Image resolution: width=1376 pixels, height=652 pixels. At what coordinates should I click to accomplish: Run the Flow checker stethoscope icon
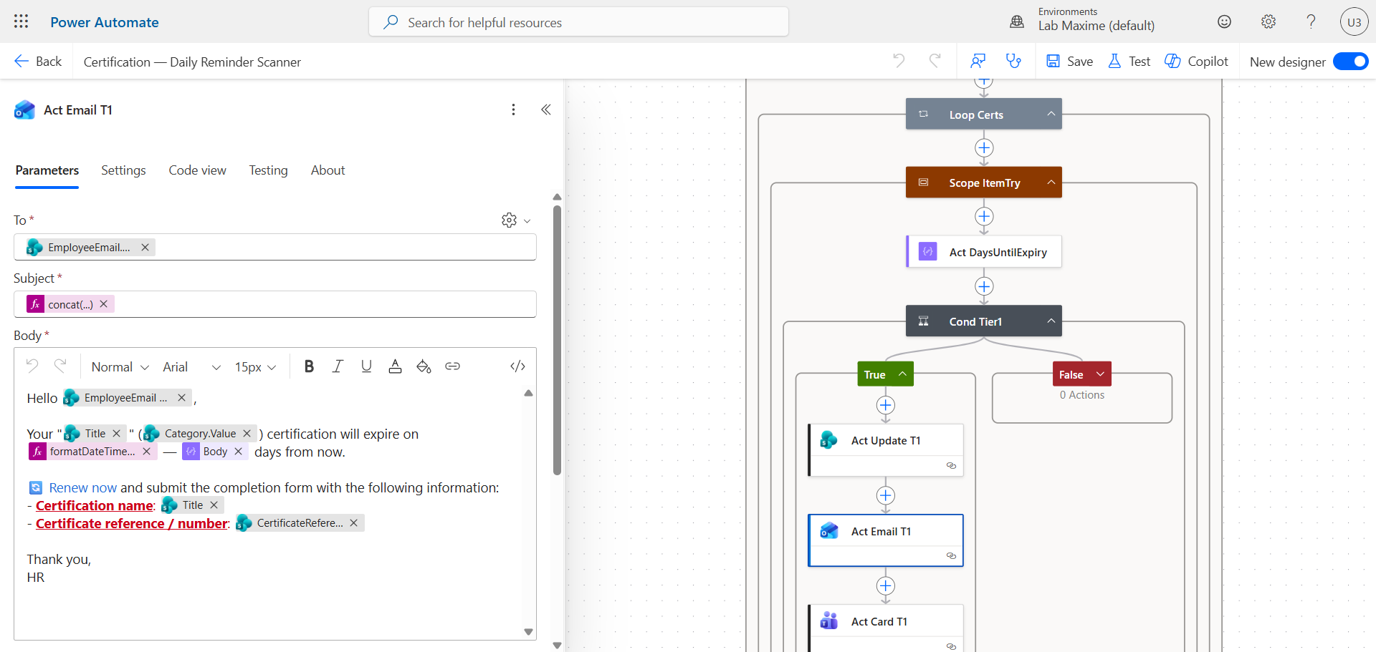[1013, 61]
